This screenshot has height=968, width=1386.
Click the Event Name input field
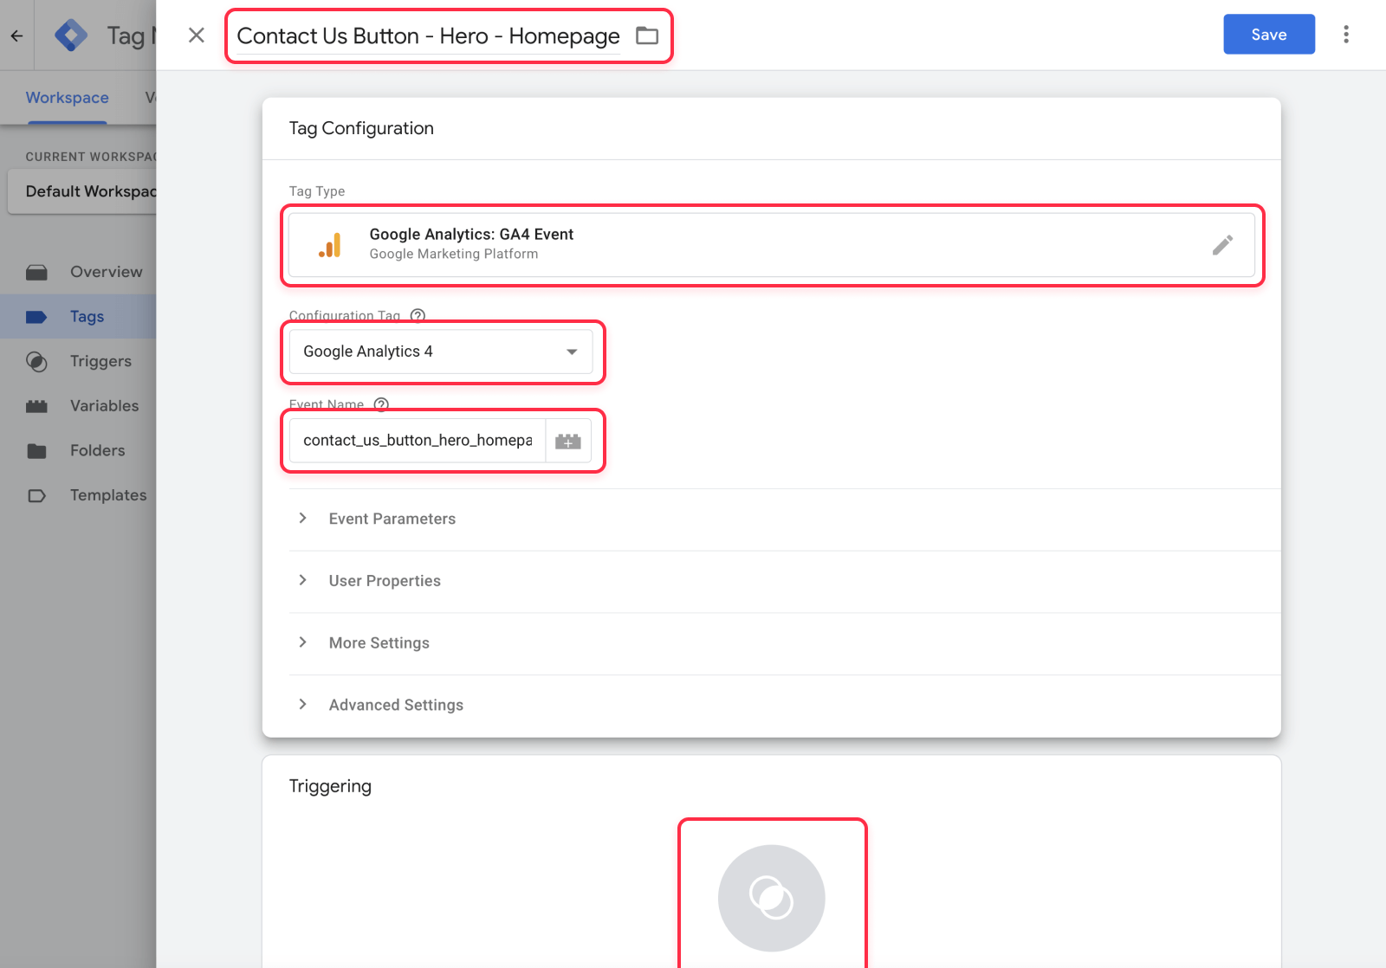[418, 441]
